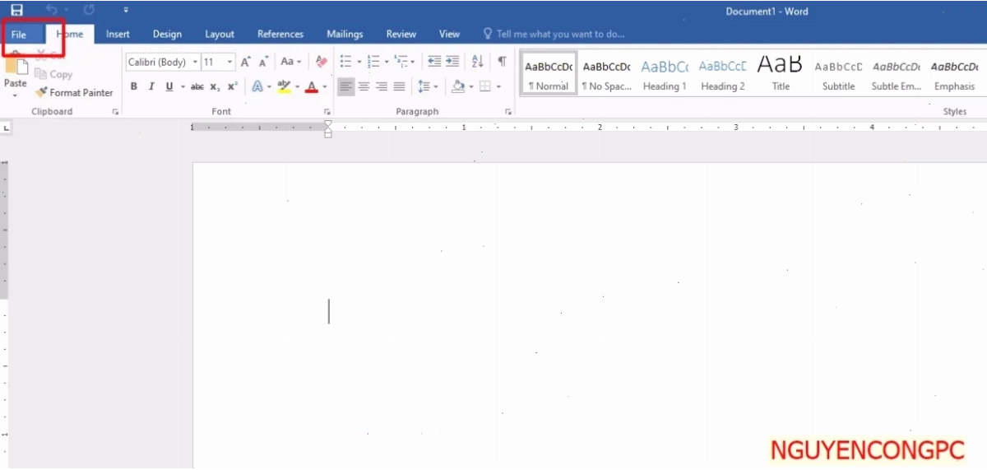Open the View tab
The height and width of the screenshot is (470, 987).
click(449, 35)
